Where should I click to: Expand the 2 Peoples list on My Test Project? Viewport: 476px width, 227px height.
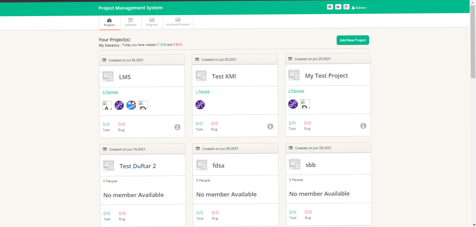point(296,91)
